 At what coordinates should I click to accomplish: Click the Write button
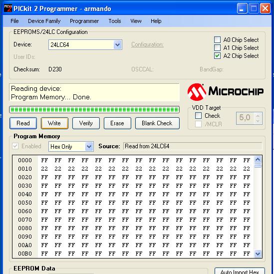click(54, 123)
